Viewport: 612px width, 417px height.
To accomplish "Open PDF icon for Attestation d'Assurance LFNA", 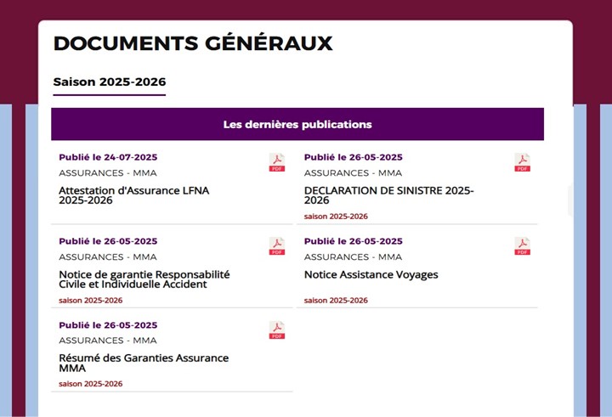I will 277,162.
